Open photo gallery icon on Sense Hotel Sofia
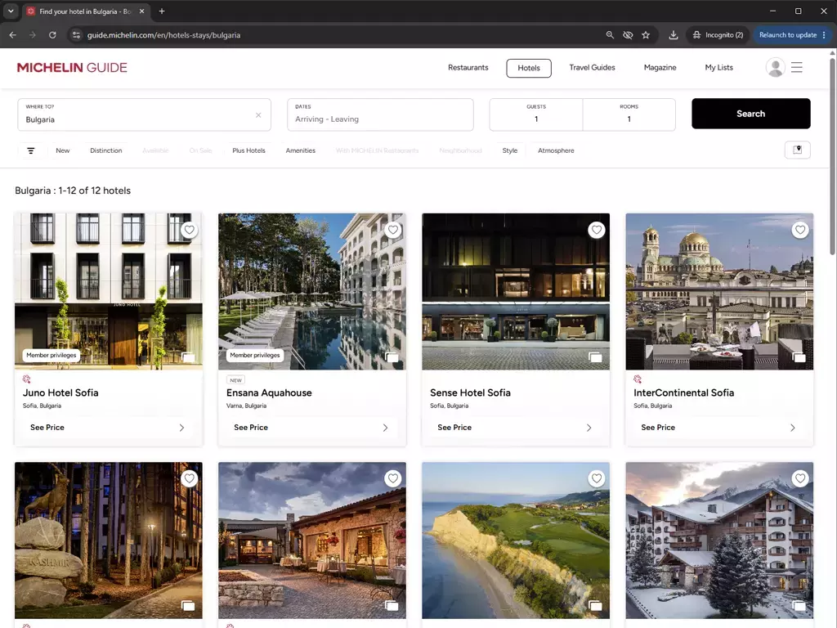837x628 pixels. pyautogui.click(x=595, y=357)
